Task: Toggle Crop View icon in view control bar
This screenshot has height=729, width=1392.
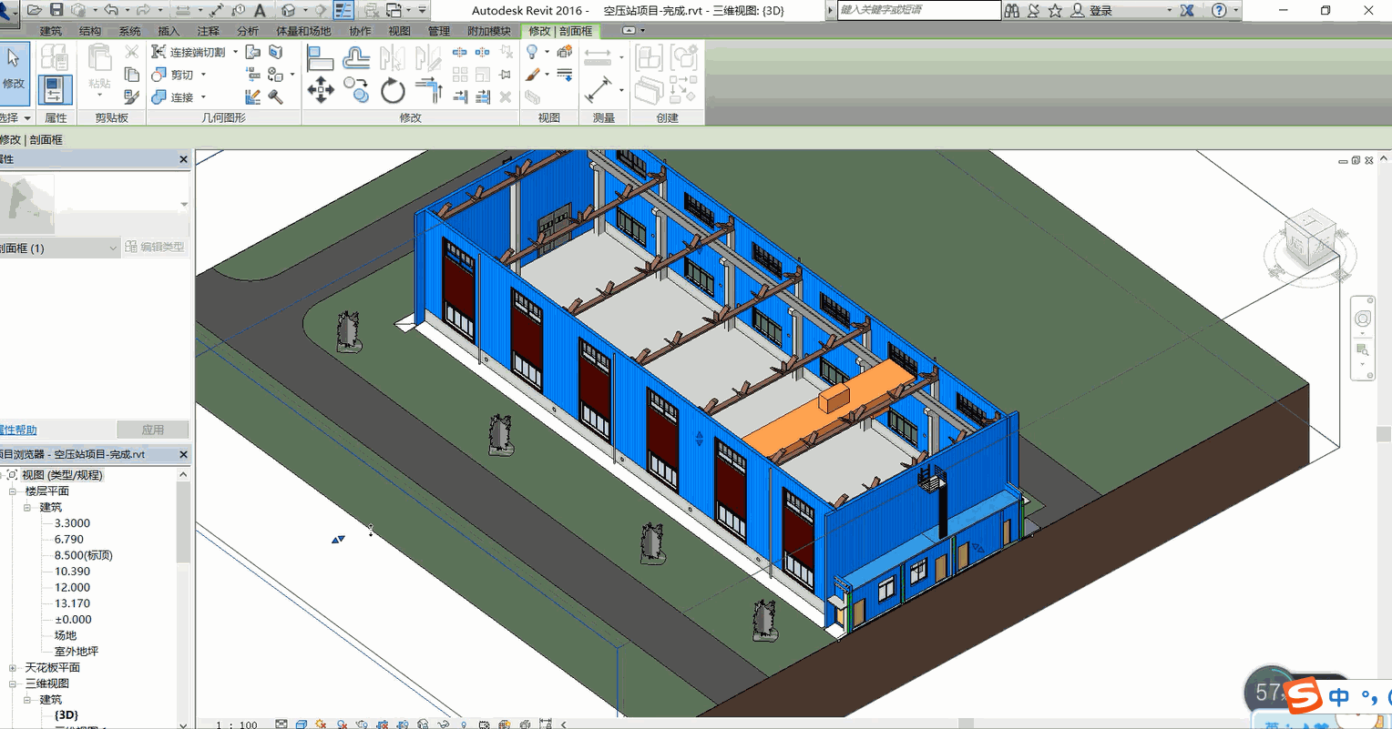Action: tap(382, 724)
